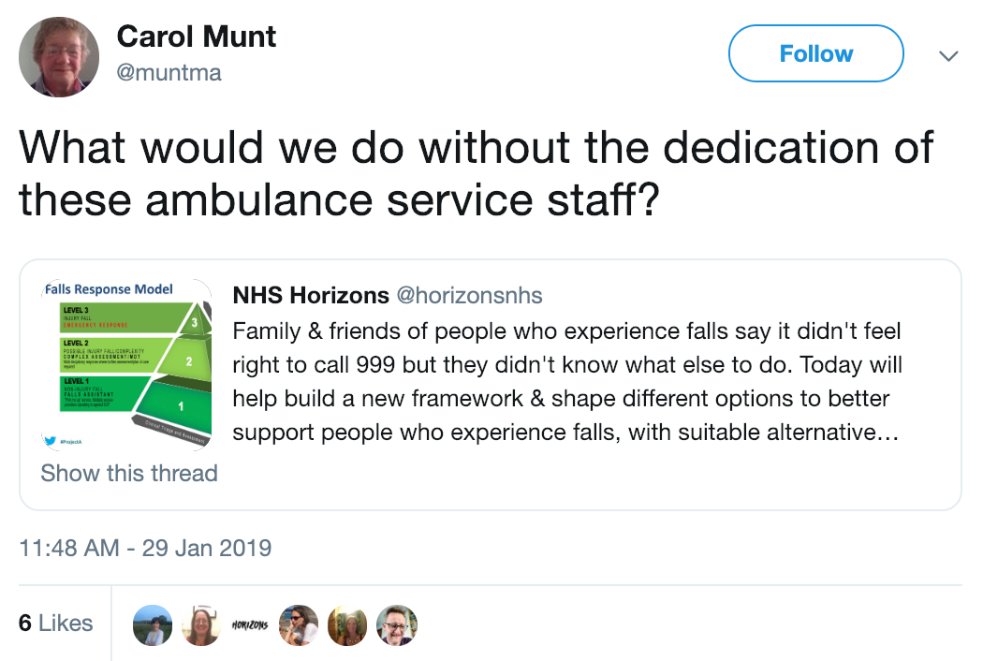Viewport: 983px width, 661px height.
Task: Open the fourth liker avatar with sunglasses
Action: (299, 625)
